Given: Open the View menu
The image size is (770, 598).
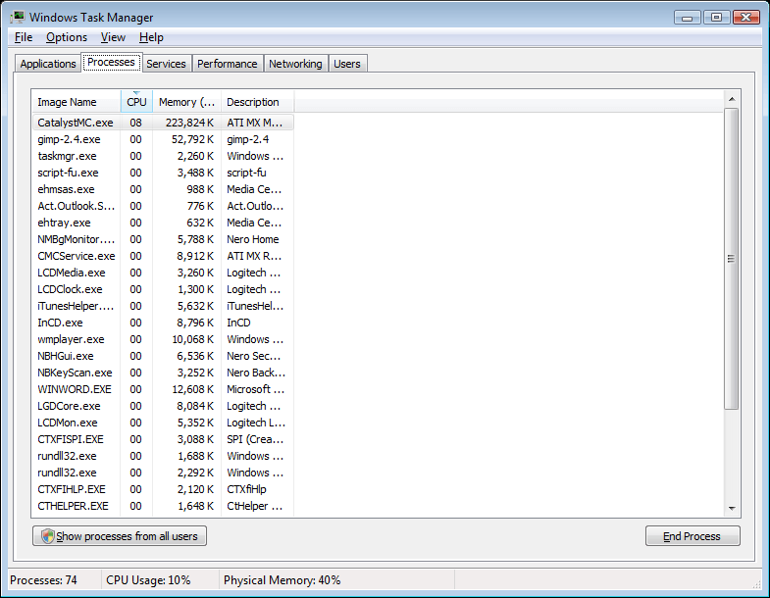Looking at the screenshot, I should [x=113, y=37].
